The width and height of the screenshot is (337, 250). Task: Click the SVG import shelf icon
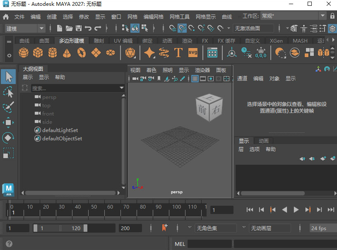(x=193, y=53)
